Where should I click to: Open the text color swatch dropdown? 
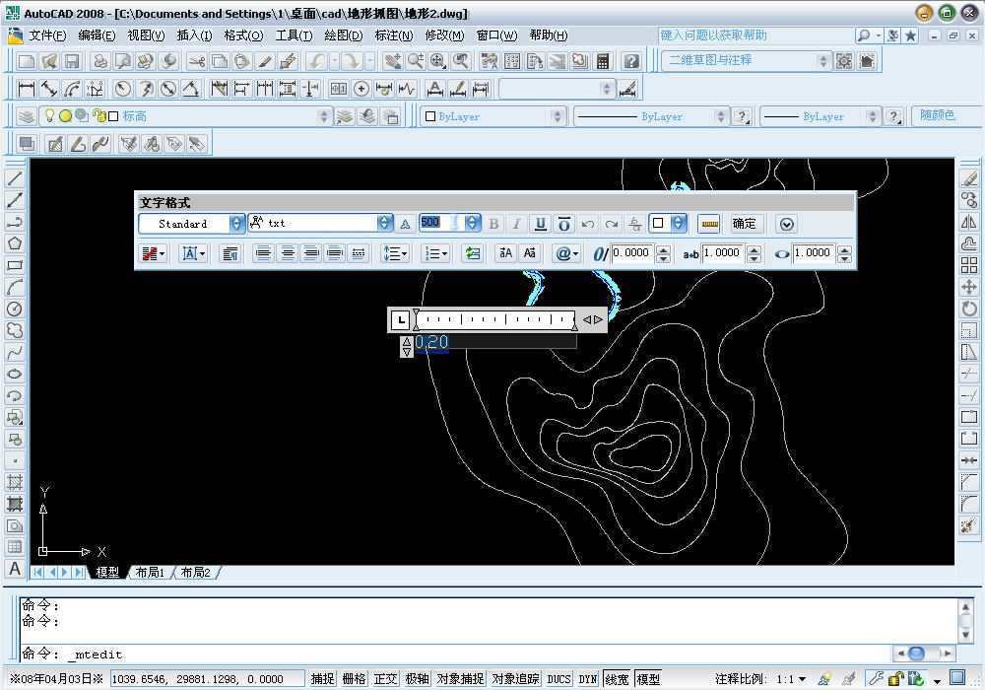[x=678, y=224]
